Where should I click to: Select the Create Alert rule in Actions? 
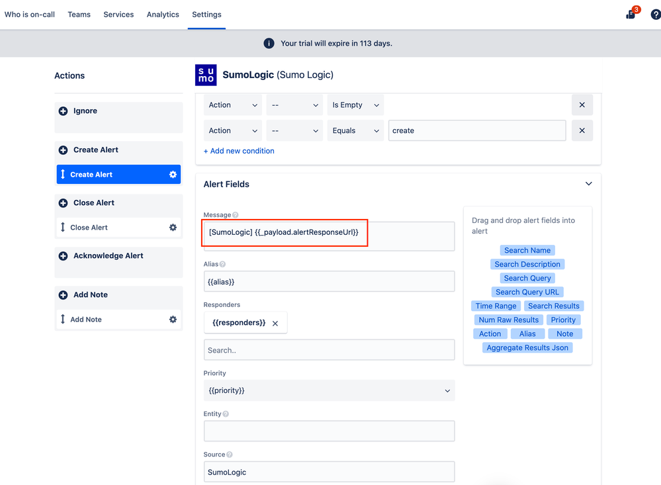(118, 175)
